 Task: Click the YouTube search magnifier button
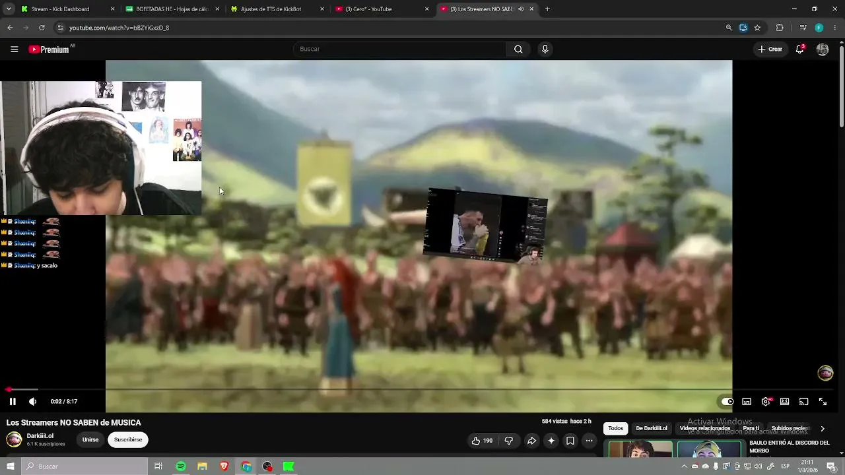point(518,49)
